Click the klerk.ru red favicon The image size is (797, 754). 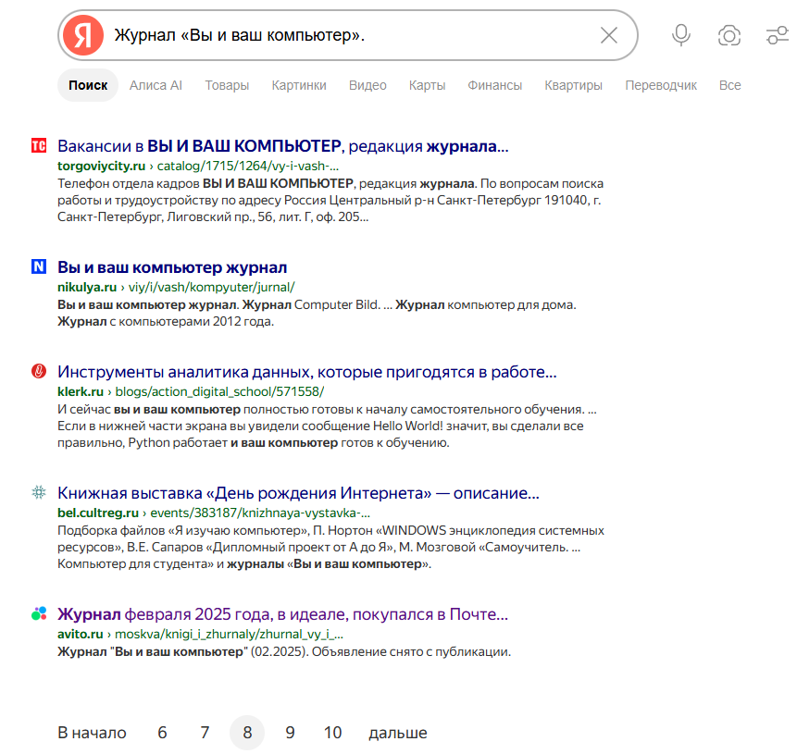tap(39, 371)
